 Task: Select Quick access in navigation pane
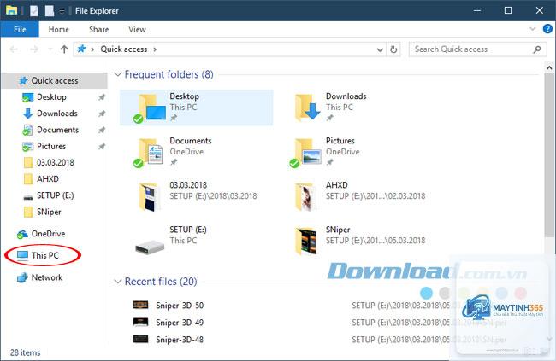tap(55, 80)
